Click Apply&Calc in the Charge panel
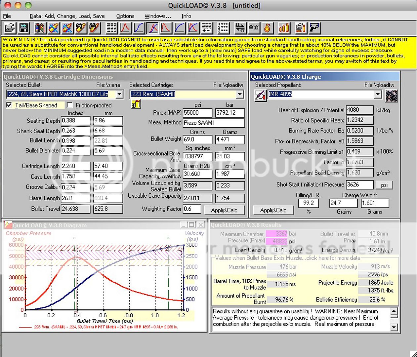 coord(273,210)
